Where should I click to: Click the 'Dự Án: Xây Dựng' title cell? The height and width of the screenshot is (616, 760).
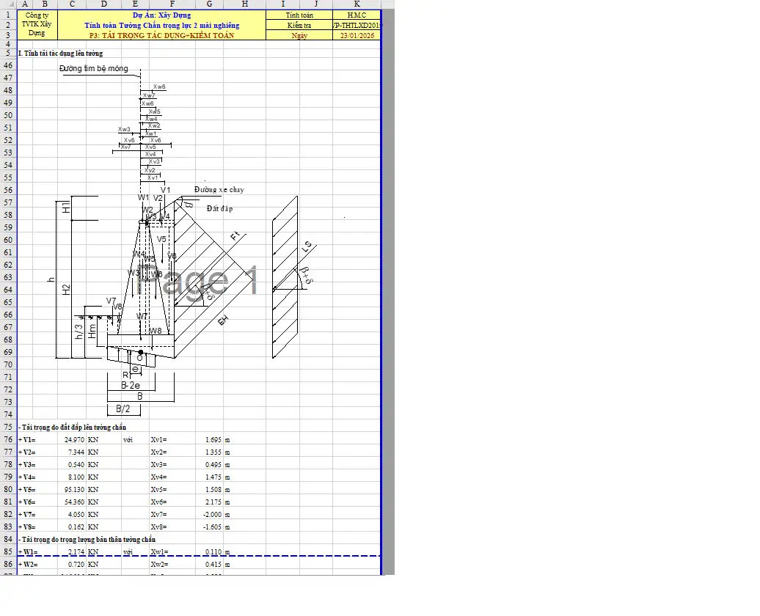(x=161, y=15)
